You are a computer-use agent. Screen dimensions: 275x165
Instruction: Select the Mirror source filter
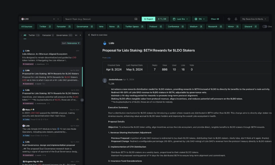coord(231,26)
